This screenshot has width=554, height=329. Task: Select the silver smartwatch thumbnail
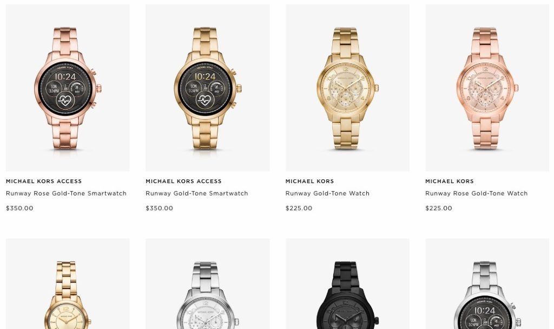pos(487,284)
